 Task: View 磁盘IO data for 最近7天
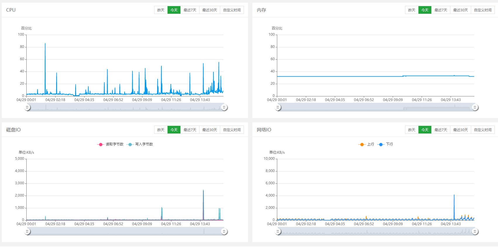click(190, 130)
